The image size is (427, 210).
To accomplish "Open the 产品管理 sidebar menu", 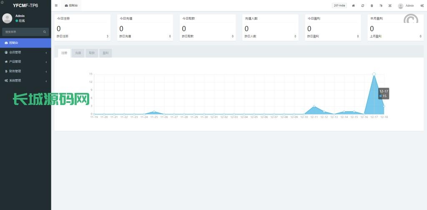I will [x=25, y=62].
